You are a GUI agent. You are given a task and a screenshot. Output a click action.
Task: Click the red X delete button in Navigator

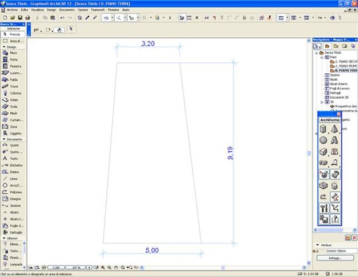point(354,238)
